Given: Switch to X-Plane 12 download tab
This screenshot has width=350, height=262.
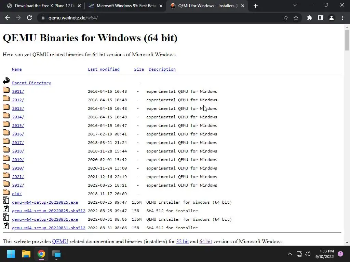Looking at the screenshot, I should 44,6.
